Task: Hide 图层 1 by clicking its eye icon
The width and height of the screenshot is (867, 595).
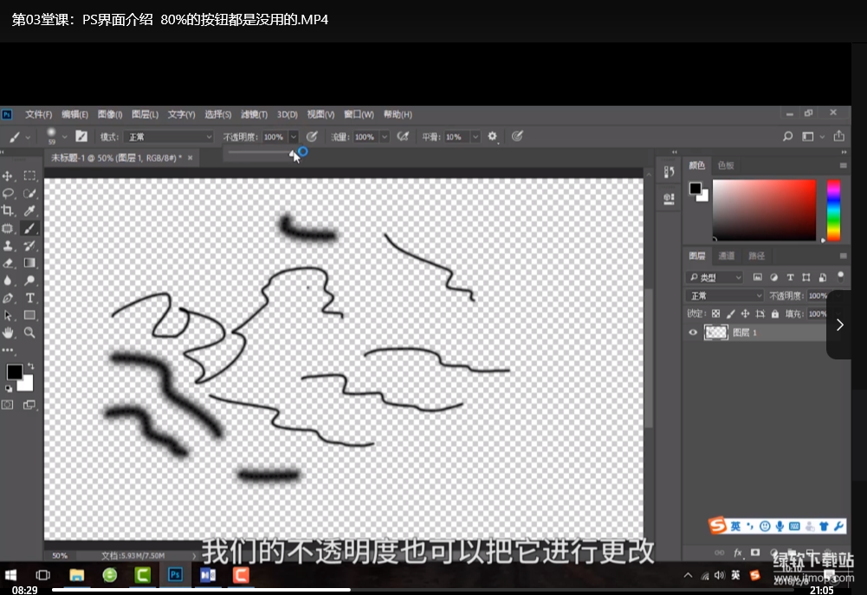Action: (693, 333)
